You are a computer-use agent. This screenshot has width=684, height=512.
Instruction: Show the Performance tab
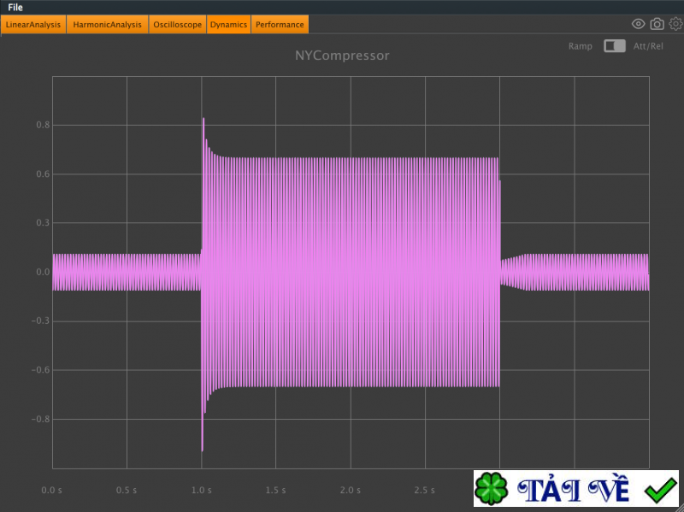(x=280, y=25)
